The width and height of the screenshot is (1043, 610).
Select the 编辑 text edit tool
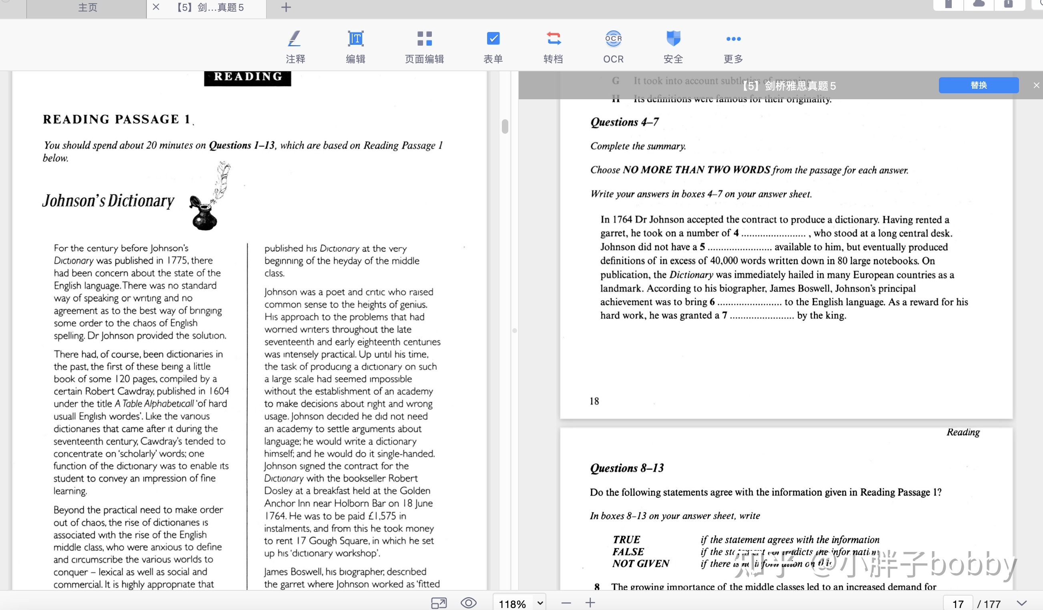click(355, 46)
